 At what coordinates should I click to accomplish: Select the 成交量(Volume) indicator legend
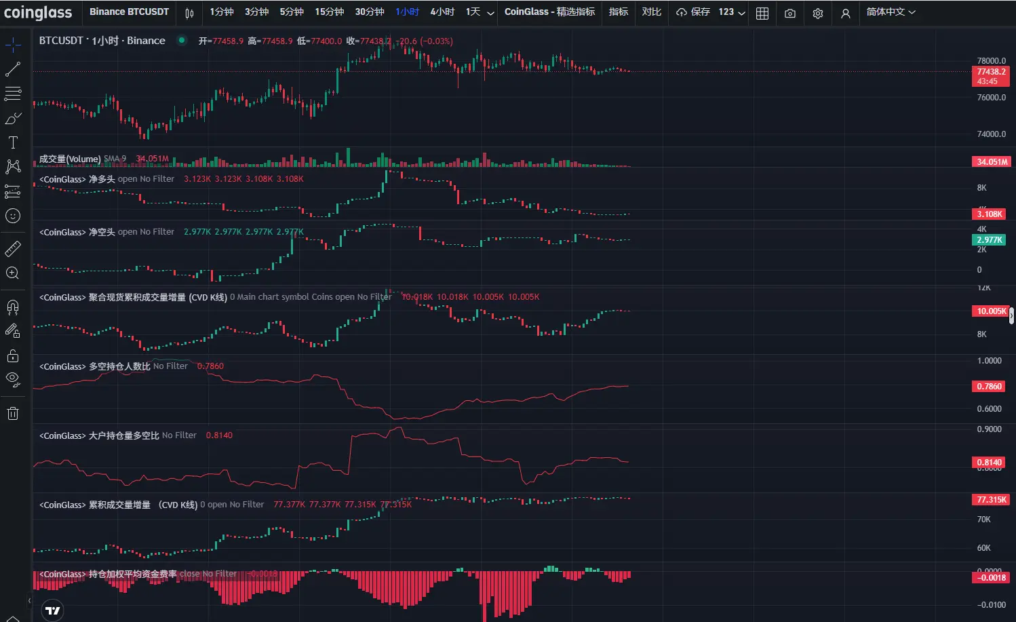pyautogui.click(x=70, y=159)
